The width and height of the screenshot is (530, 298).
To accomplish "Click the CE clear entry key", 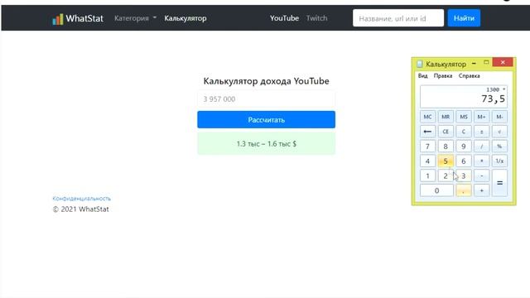I will point(446,132).
